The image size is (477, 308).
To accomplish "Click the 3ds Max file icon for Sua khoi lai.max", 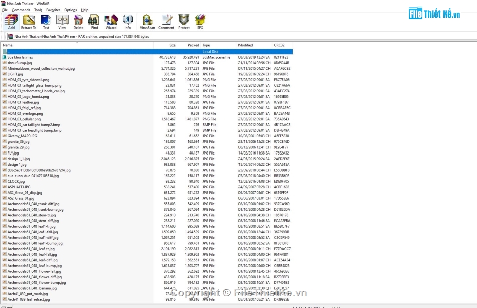I will [4, 57].
